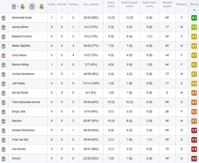Click Liverpool crest beside Alisson
The width and height of the screenshot is (199, 163).
(x=4, y=159)
